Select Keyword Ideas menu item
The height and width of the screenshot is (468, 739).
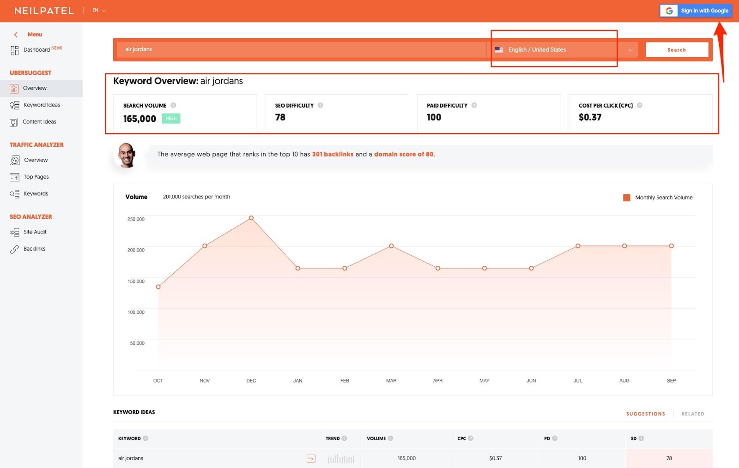(41, 105)
